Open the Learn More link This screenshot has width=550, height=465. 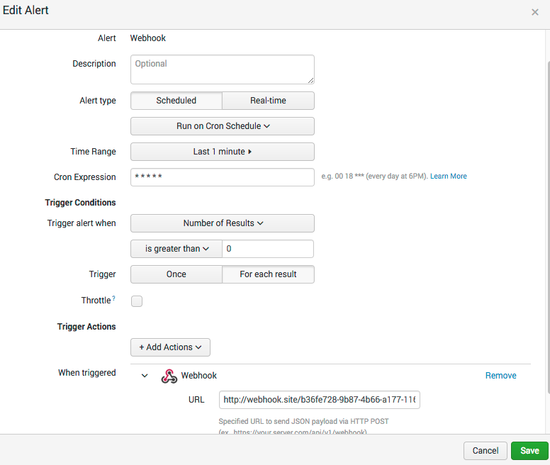click(x=448, y=177)
